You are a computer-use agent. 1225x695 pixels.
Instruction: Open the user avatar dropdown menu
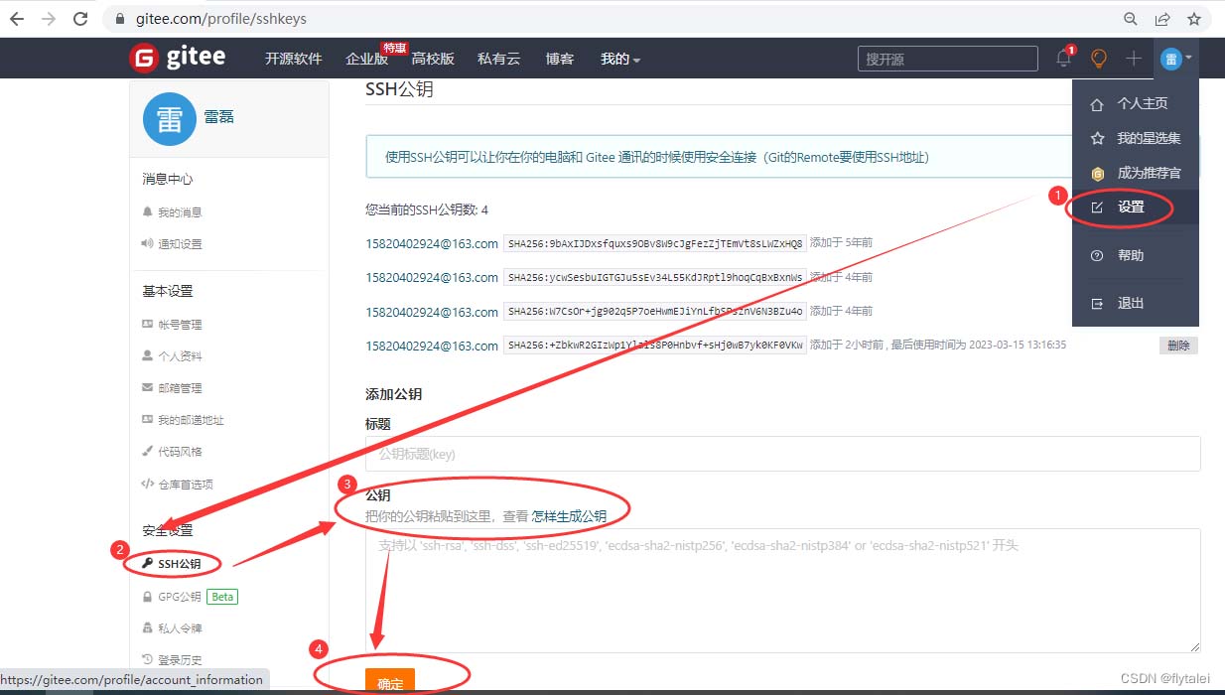click(1175, 59)
